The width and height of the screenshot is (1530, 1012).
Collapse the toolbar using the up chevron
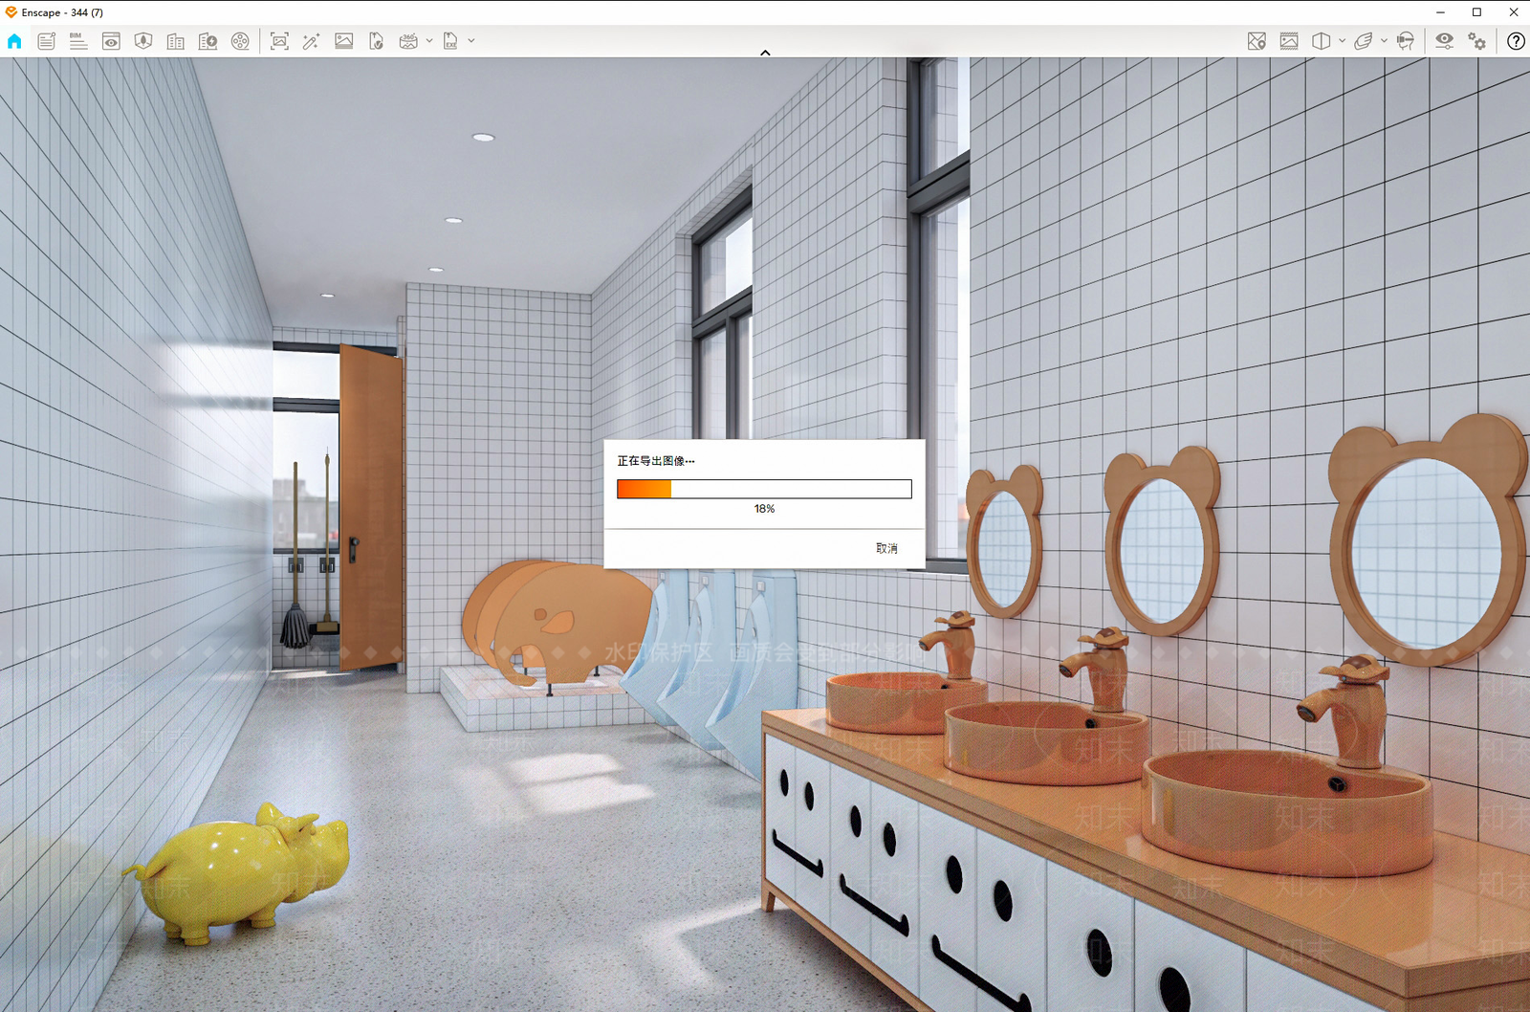765,53
